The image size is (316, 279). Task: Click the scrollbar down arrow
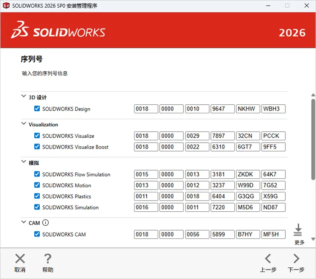(x=313, y=239)
